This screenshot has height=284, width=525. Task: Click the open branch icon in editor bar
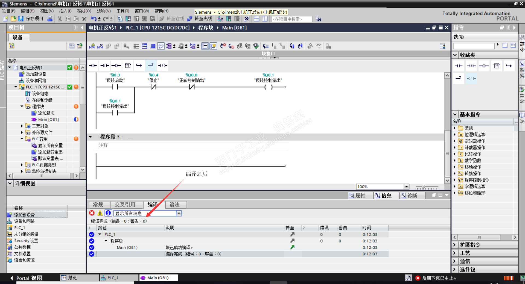[x=139, y=66]
